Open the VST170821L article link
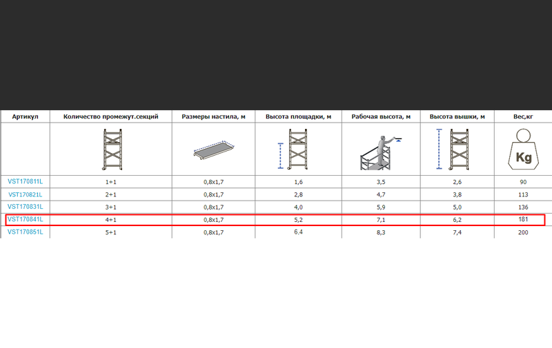This screenshot has width=552, height=348. [25, 194]
